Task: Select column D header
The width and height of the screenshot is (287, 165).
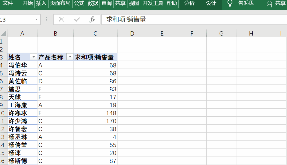Action: click(132, 33)
